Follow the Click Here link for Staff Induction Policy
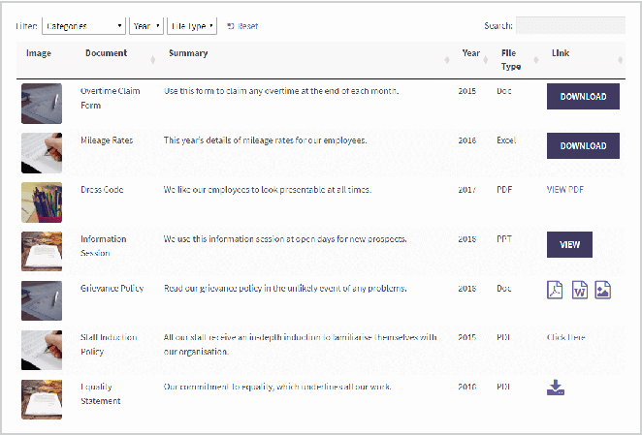The image size is (642, 435). pos(565,337)
